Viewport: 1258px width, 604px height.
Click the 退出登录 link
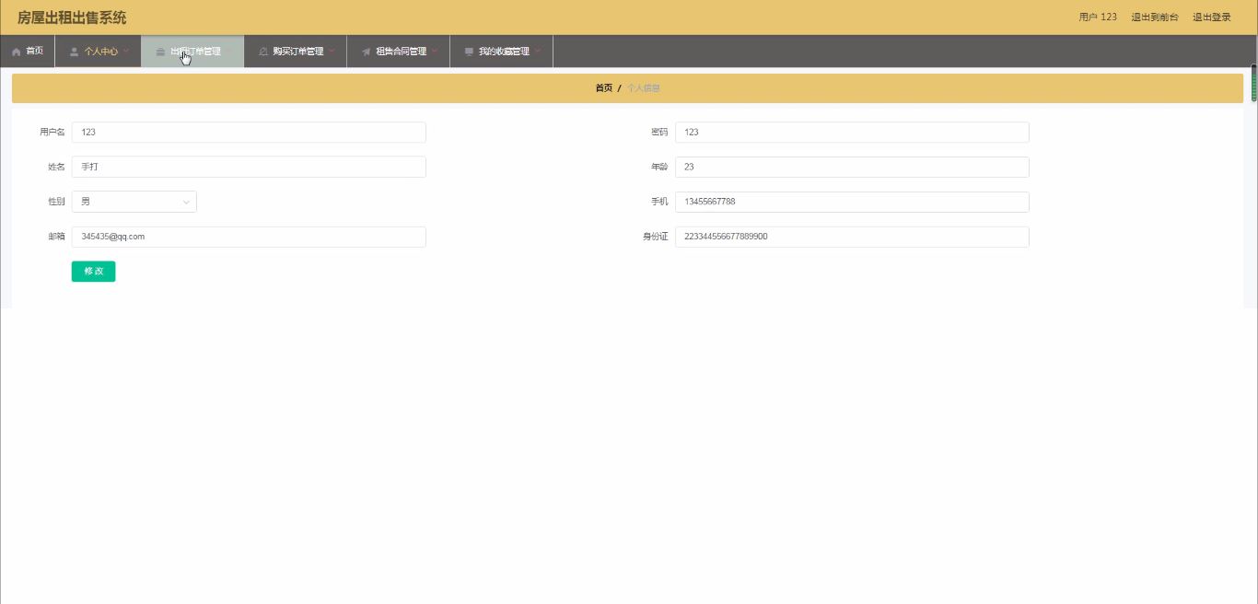(x=1212, y=17)
